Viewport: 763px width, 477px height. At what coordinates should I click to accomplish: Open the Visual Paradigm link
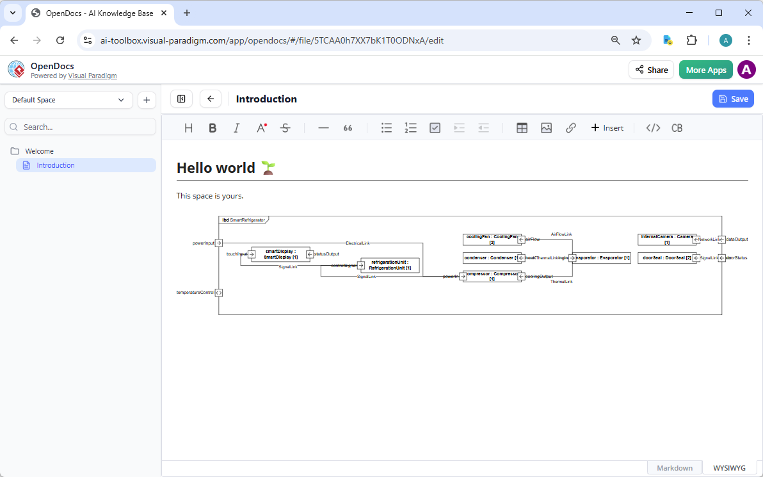coord(92,76)
